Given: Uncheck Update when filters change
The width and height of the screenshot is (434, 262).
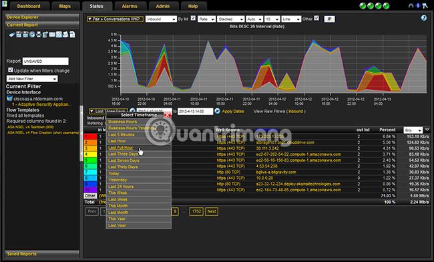Looking at the screenshot, I should [11, 70].
